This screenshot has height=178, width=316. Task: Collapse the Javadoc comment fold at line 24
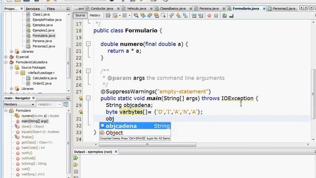click(x=88, y=71)
